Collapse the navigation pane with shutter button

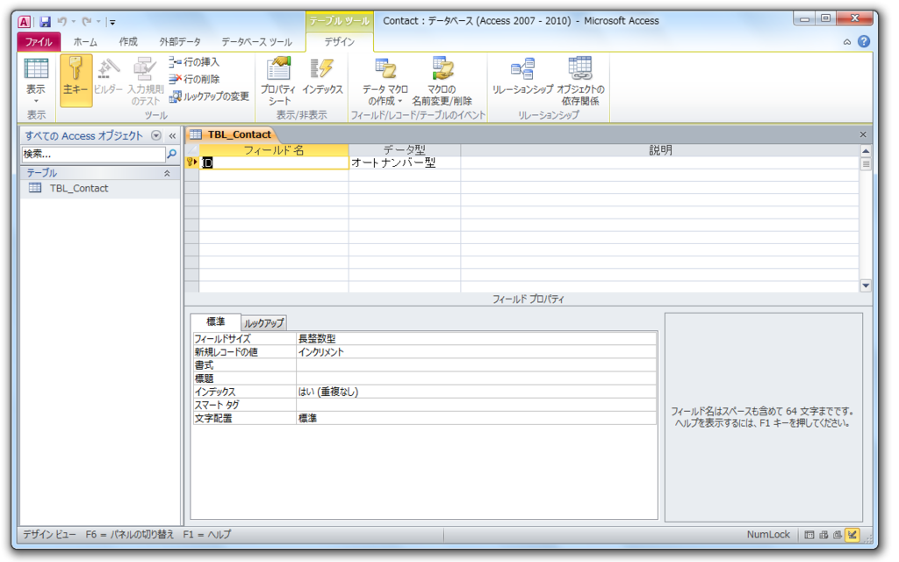pos(172,136)
